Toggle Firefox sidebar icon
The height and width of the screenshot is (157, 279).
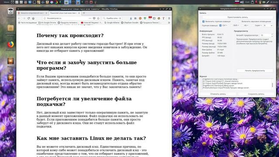point(154,18)
